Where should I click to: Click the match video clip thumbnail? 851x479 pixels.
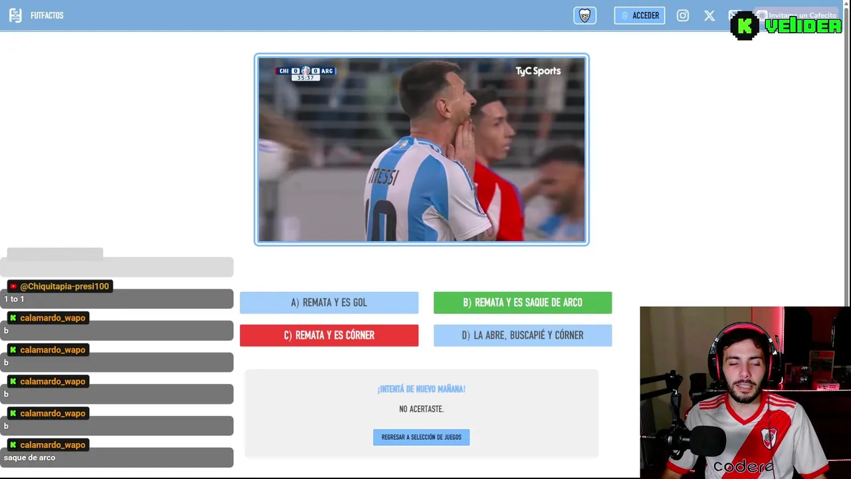click(422, 150)
